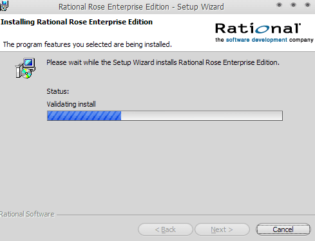The width and height of the screenshot is (315, 241).
Task: Click the "Status:" label
Action: (58, 91)
